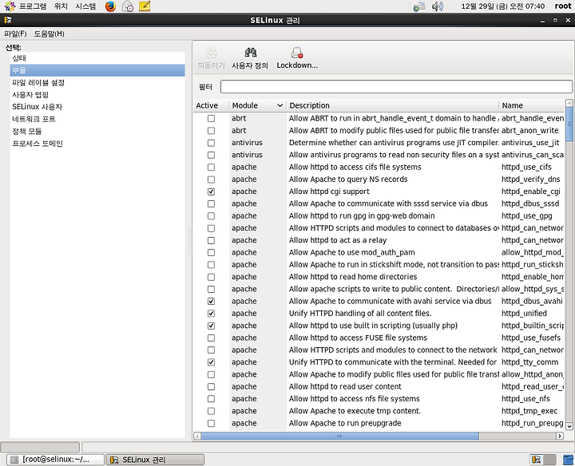
Task: Click horizontal scrollbar left arrow
Action: click(x=197, y=436)
